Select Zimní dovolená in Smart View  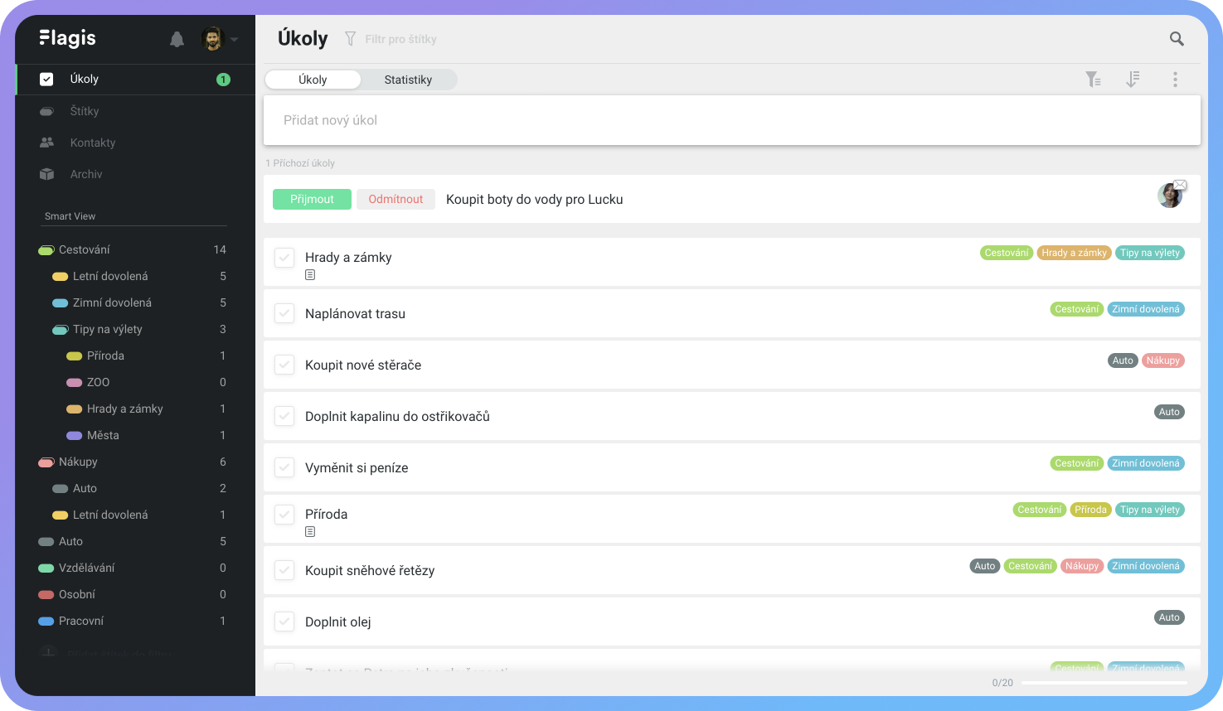(112, 302)
